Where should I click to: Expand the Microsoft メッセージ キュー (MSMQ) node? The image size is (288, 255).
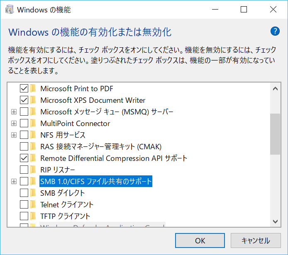14,112
